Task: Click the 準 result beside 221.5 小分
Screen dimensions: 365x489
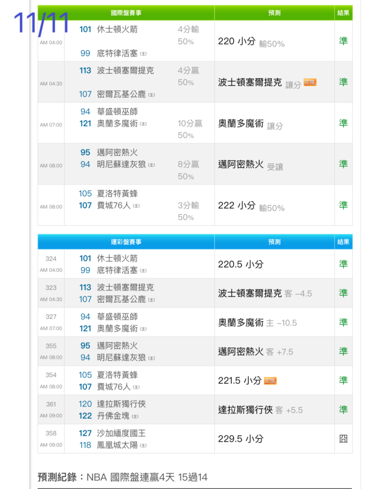Action: coord(343,380)
